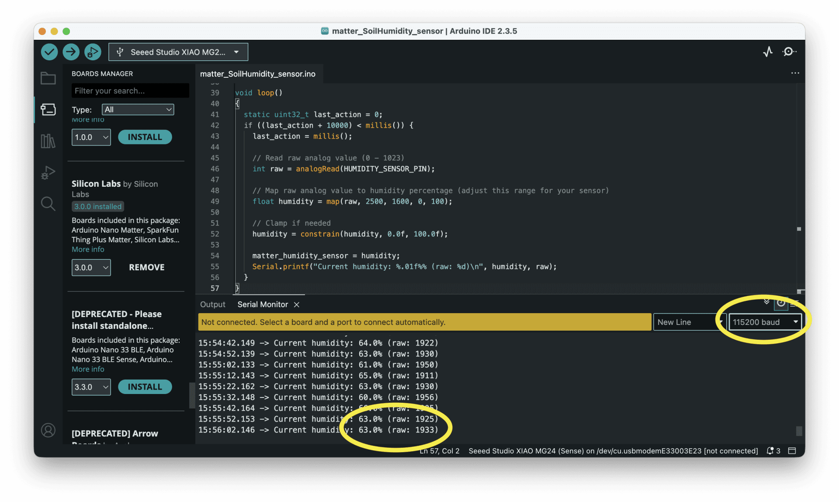Switch to the Output tab
Image resolution: width=839 pixels, height=502 pixels.
(x=212, y=304)
